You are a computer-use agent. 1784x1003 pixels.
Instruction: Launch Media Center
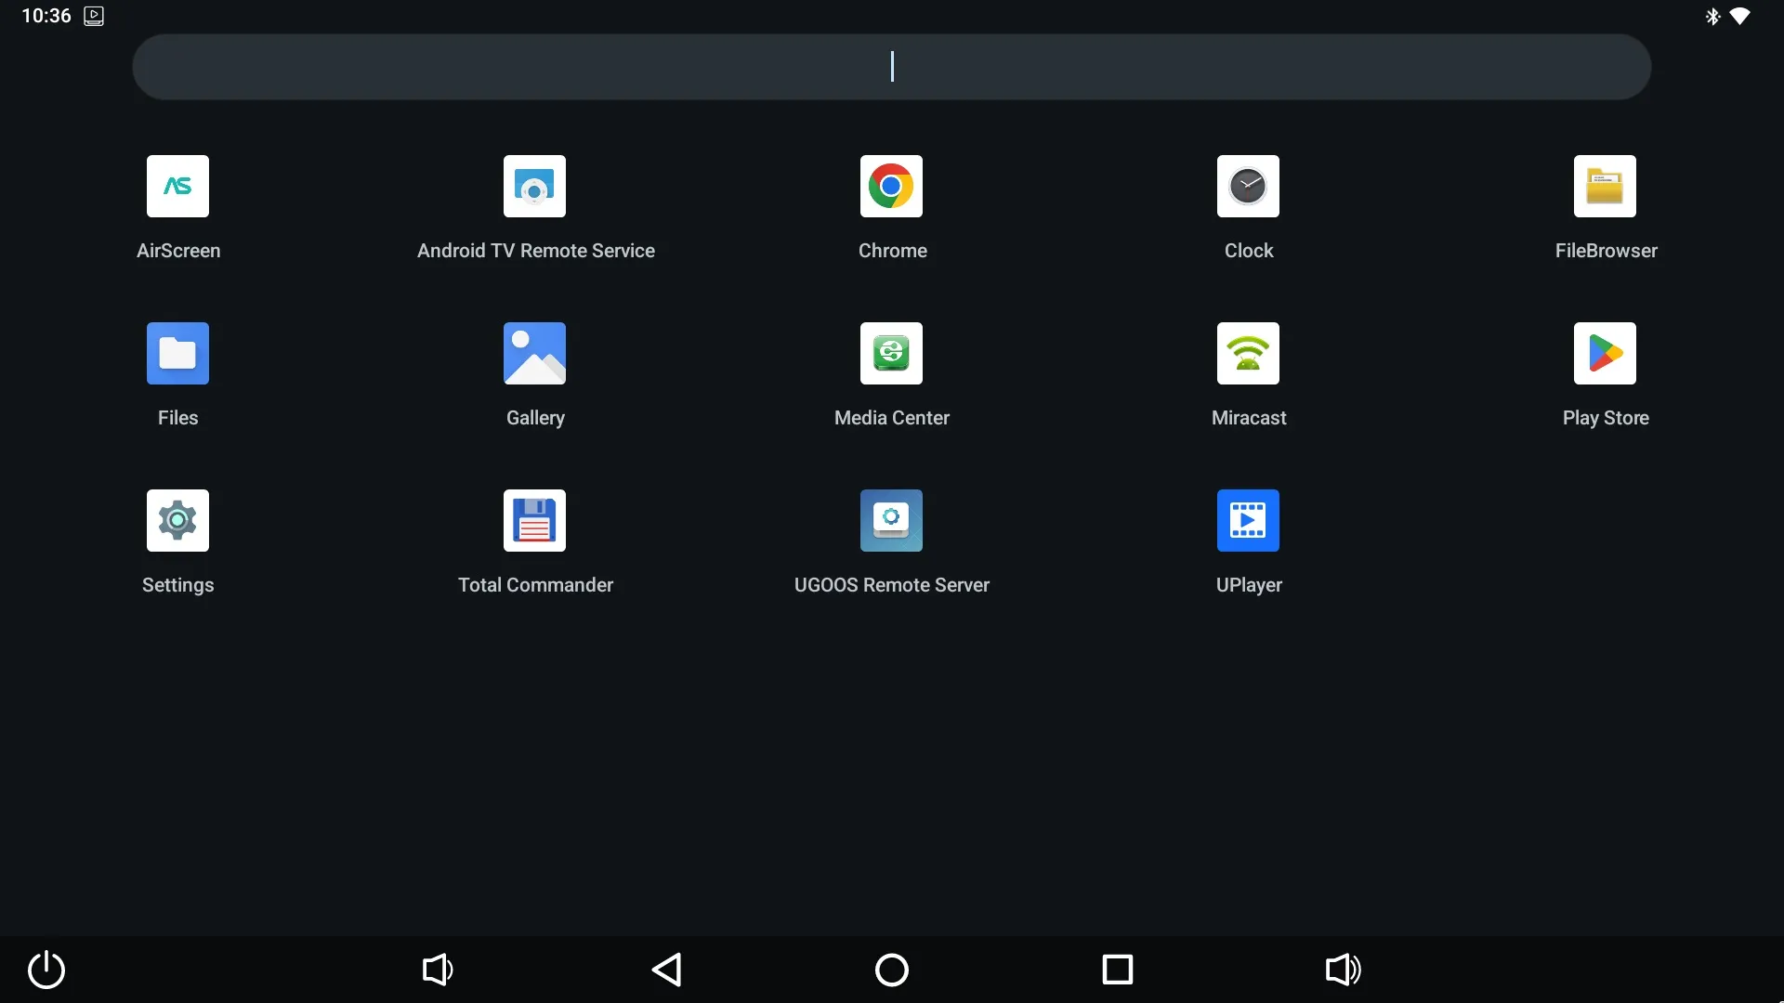click(891, 354)
